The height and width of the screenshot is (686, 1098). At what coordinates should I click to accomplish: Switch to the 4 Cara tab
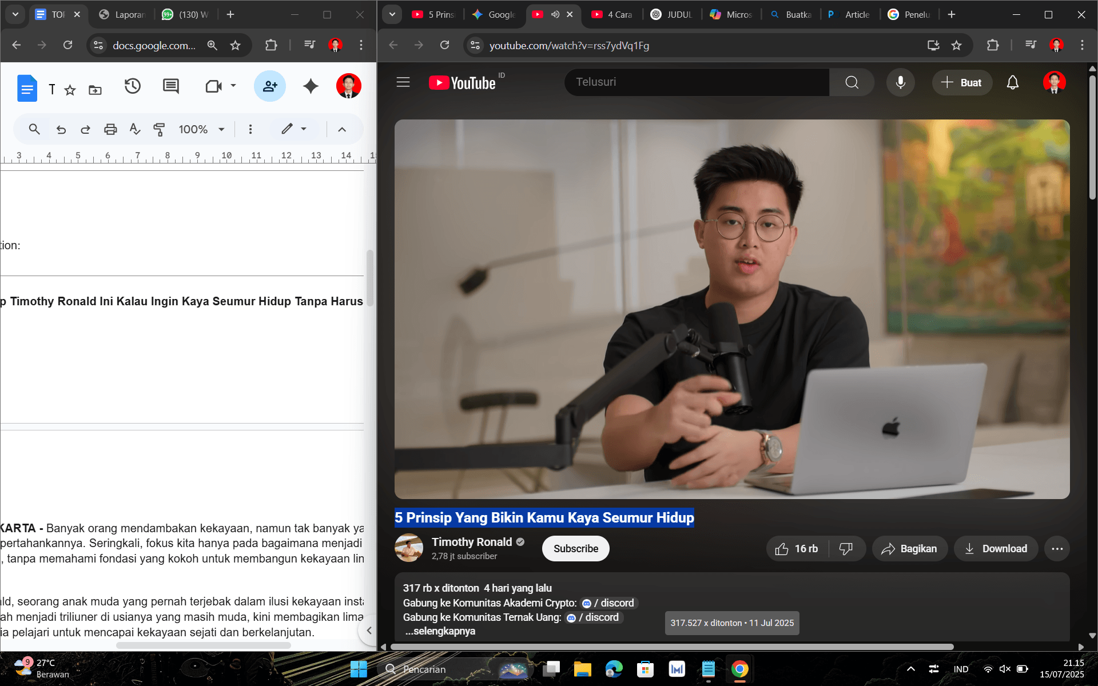pyautogui.click(x=612, y=14)
